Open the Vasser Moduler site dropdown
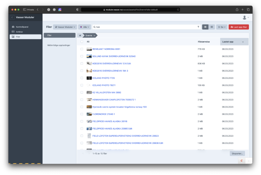The width and height of the screenshot is (261, 175). 65,27
